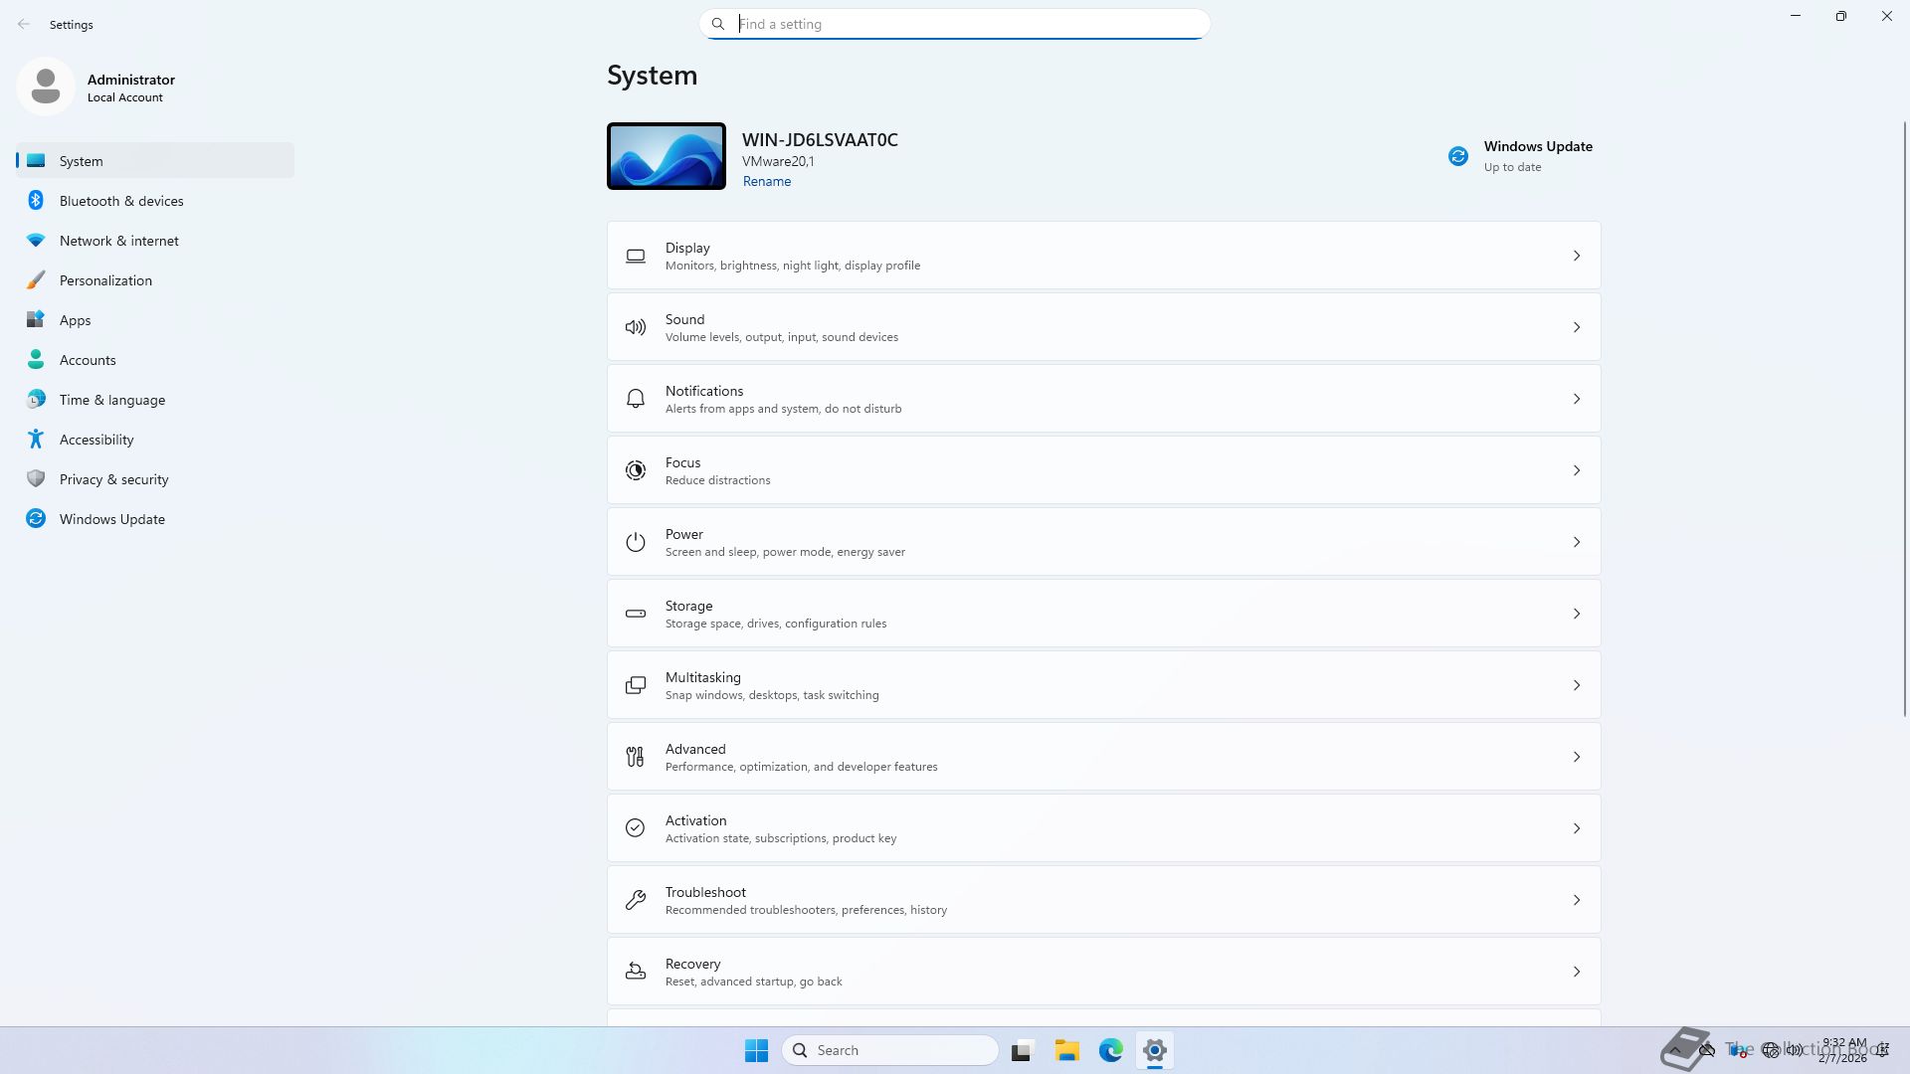Click the Power icon in the list

(x=635, y=542)
